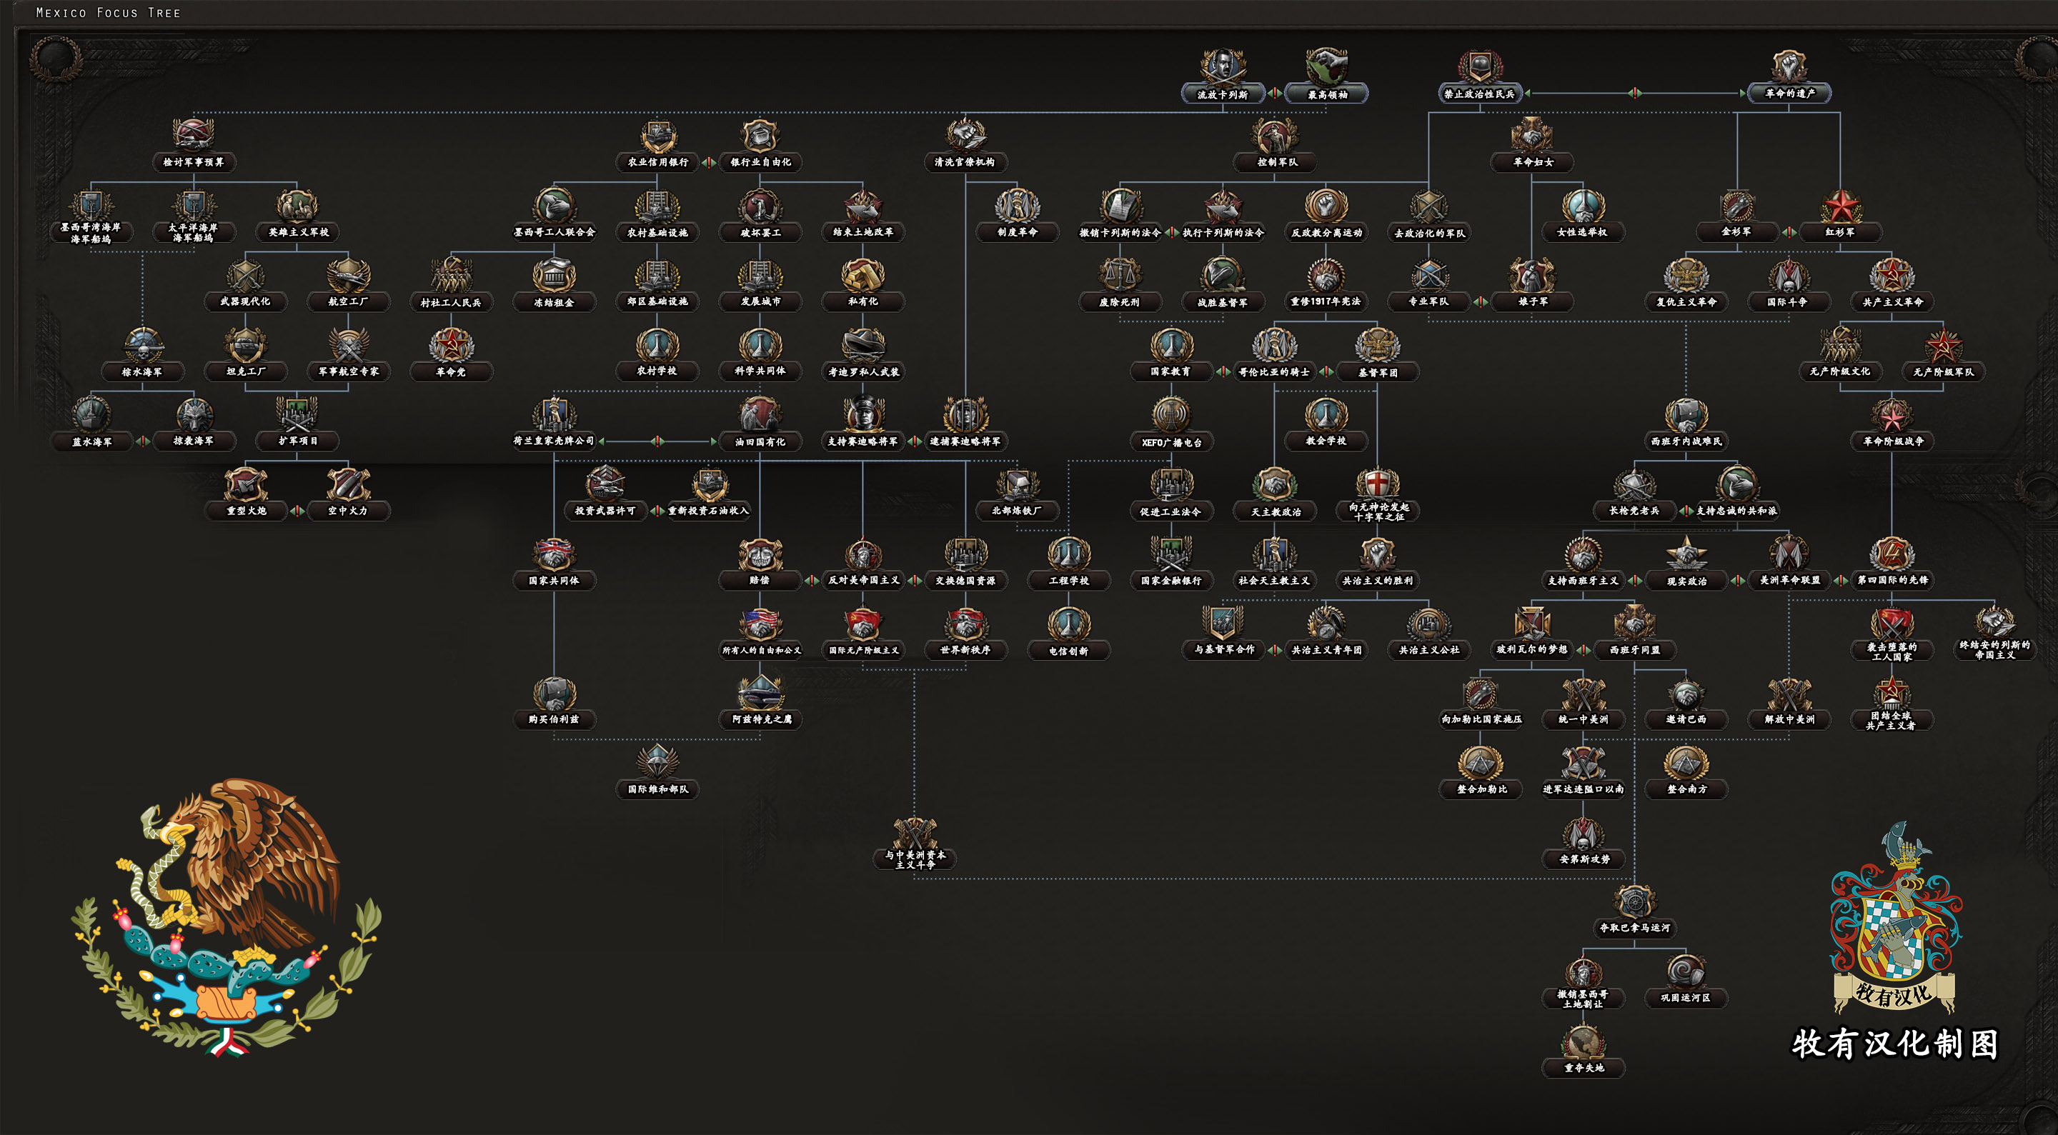
Task: Select the 共产主义革命 focus label
Action: (1892, 302)
